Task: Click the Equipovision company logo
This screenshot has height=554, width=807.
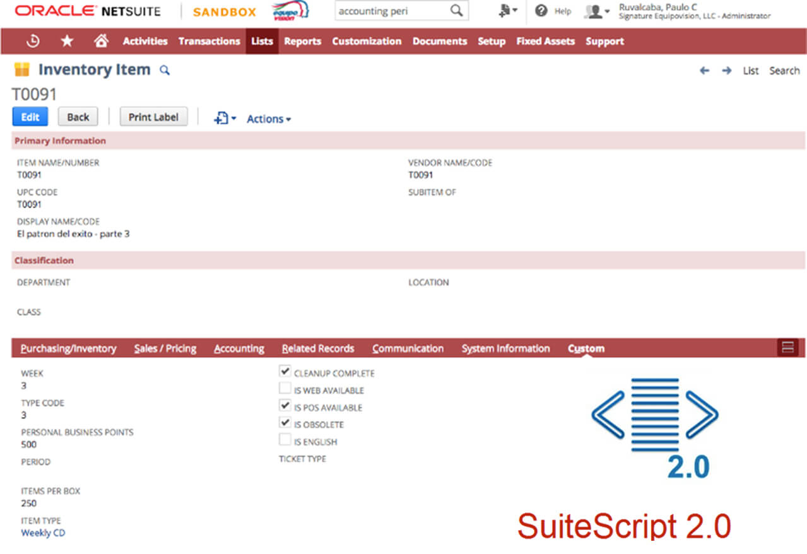Action: pos(290,11)
